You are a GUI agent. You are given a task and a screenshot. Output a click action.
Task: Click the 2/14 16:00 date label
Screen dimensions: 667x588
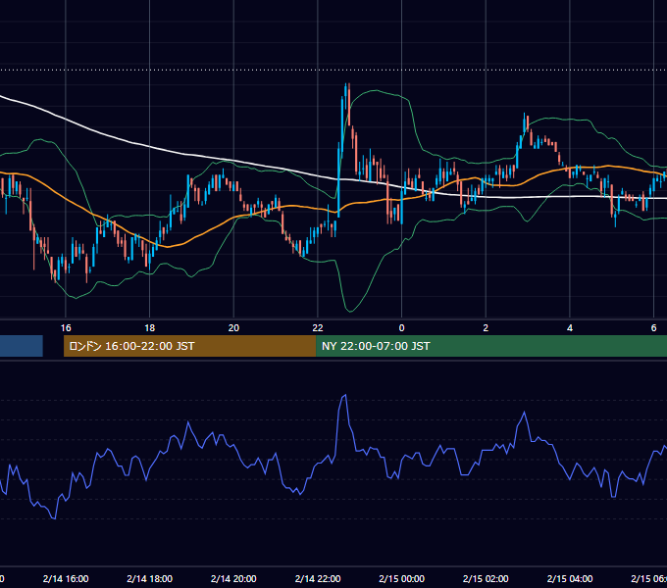click(x=66, y=579)
